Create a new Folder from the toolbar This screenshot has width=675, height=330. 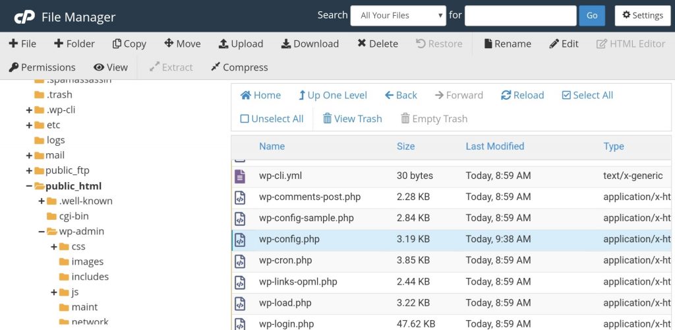(x=74, y=44)
